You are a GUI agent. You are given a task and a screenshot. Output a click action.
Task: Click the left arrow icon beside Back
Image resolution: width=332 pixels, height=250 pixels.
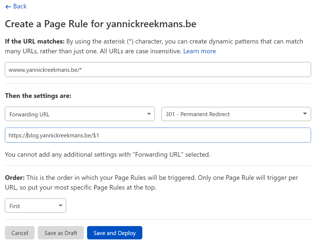(8, 7)
